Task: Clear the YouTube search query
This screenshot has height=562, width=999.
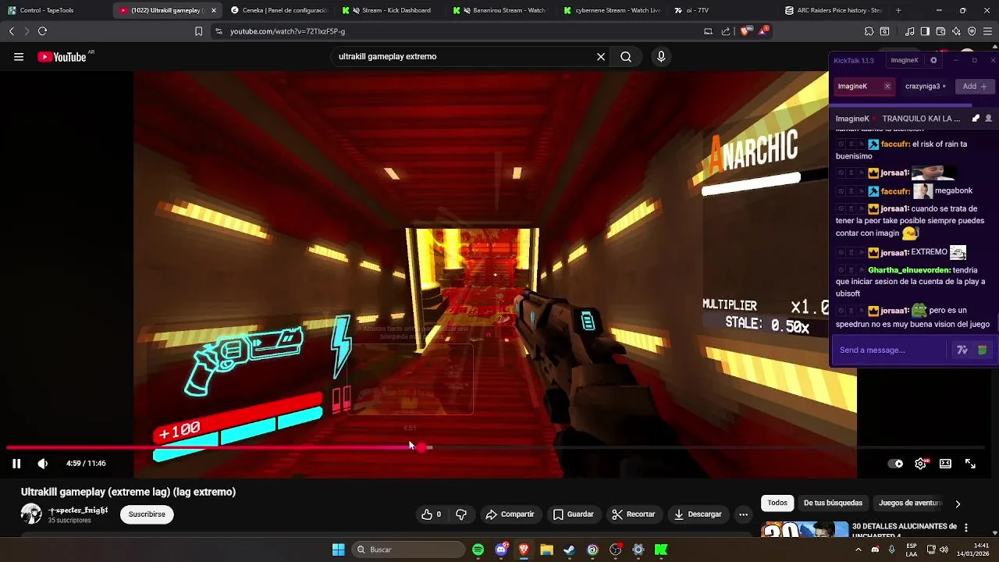Action: point(601,57)
